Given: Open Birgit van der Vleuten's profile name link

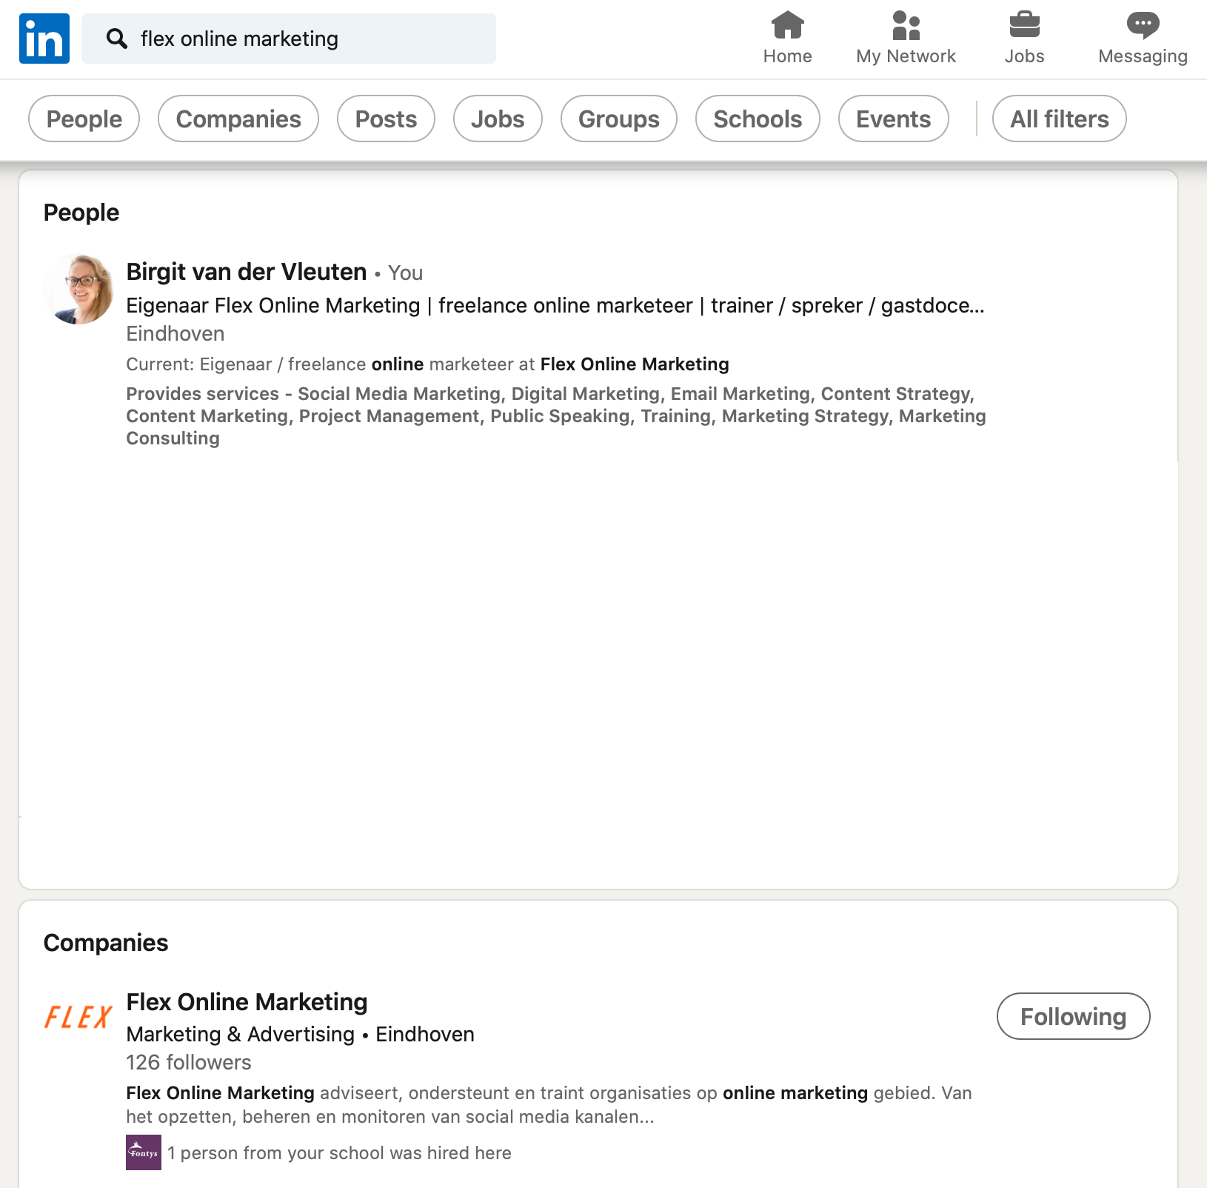Looking at the screenshot, I should [x=247, y=272].
